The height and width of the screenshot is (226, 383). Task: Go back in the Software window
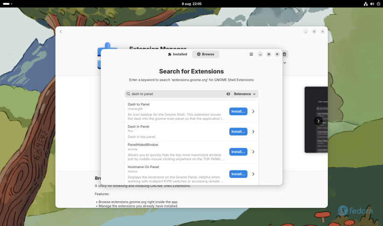coord(61,31)
